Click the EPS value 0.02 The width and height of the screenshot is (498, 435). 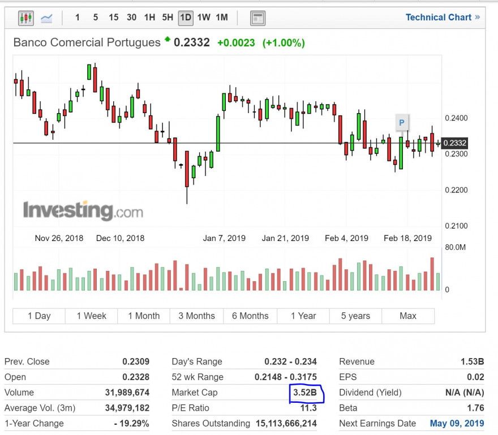475,377
